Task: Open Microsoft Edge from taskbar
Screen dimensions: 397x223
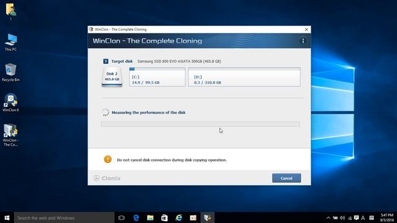Action: (136, 217)
